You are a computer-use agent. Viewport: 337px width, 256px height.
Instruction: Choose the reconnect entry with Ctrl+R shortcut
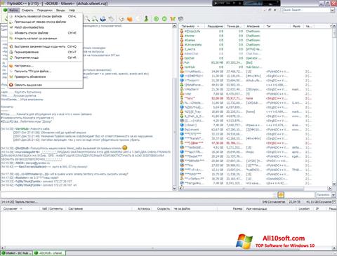(x=45, y=58)
